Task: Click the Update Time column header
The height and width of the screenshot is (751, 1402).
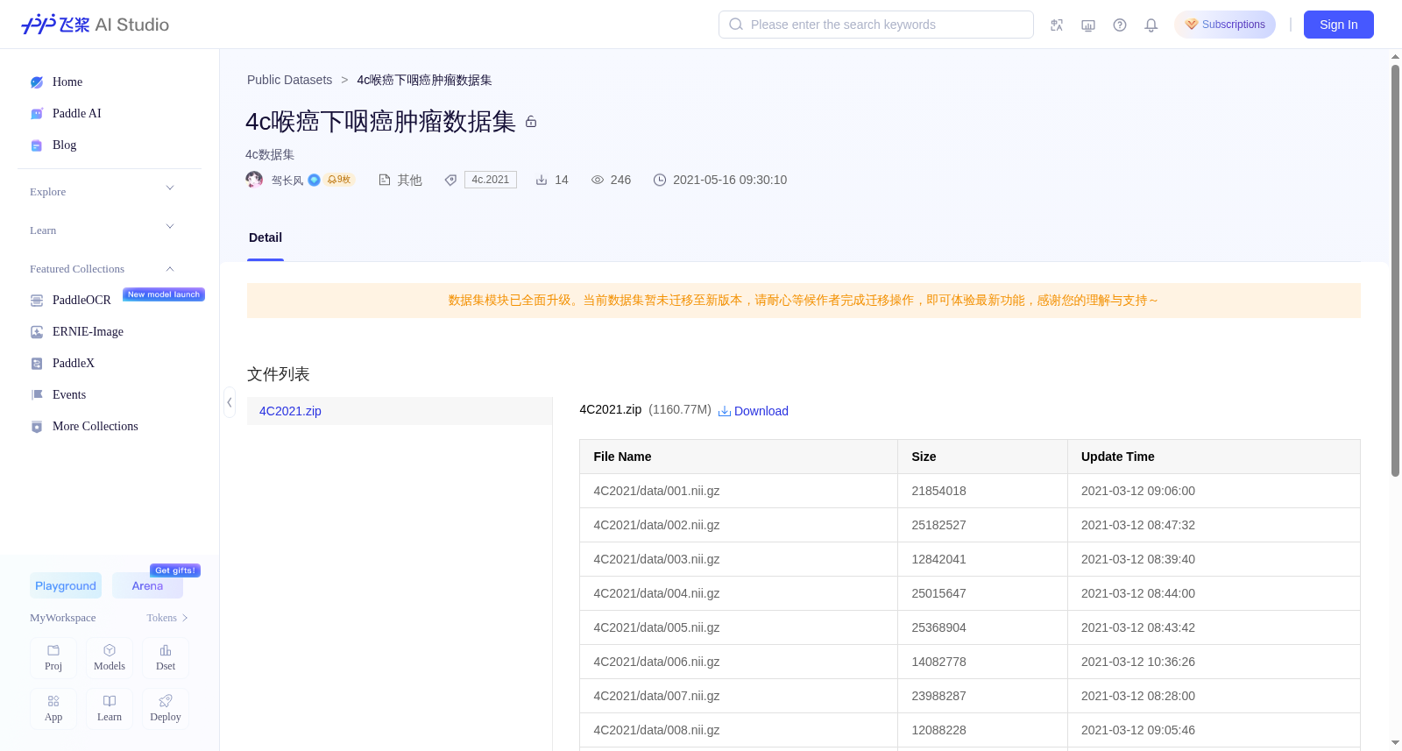Action: click(x=1214, y=457)
